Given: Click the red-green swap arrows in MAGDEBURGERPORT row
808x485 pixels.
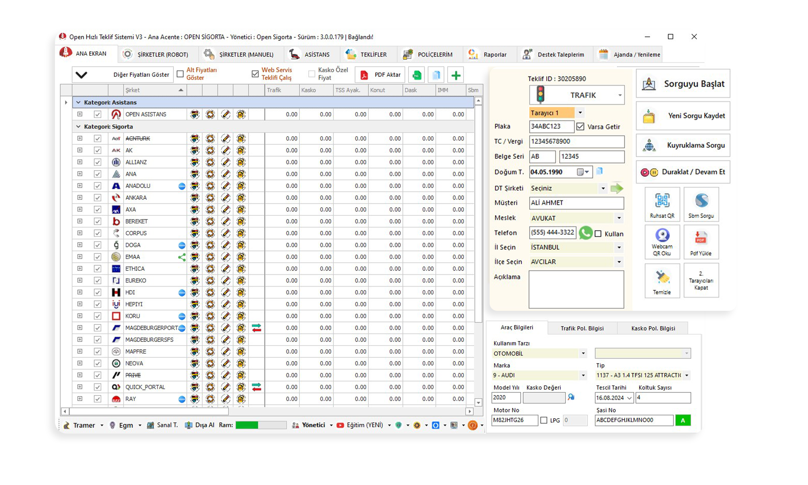Looking at the screenshot, I should (x=257, y=328).
